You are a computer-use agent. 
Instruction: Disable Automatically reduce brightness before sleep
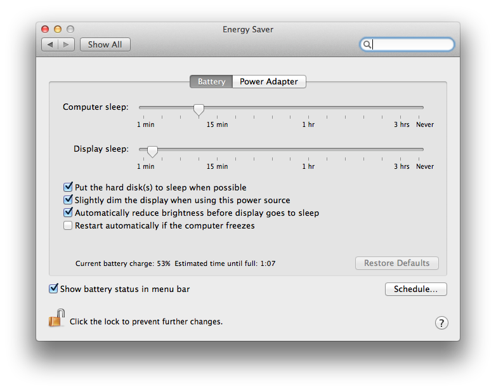point(68,213)
